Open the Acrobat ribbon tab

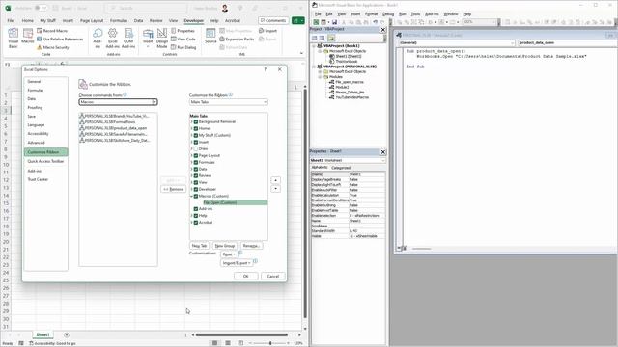(233, 20)
